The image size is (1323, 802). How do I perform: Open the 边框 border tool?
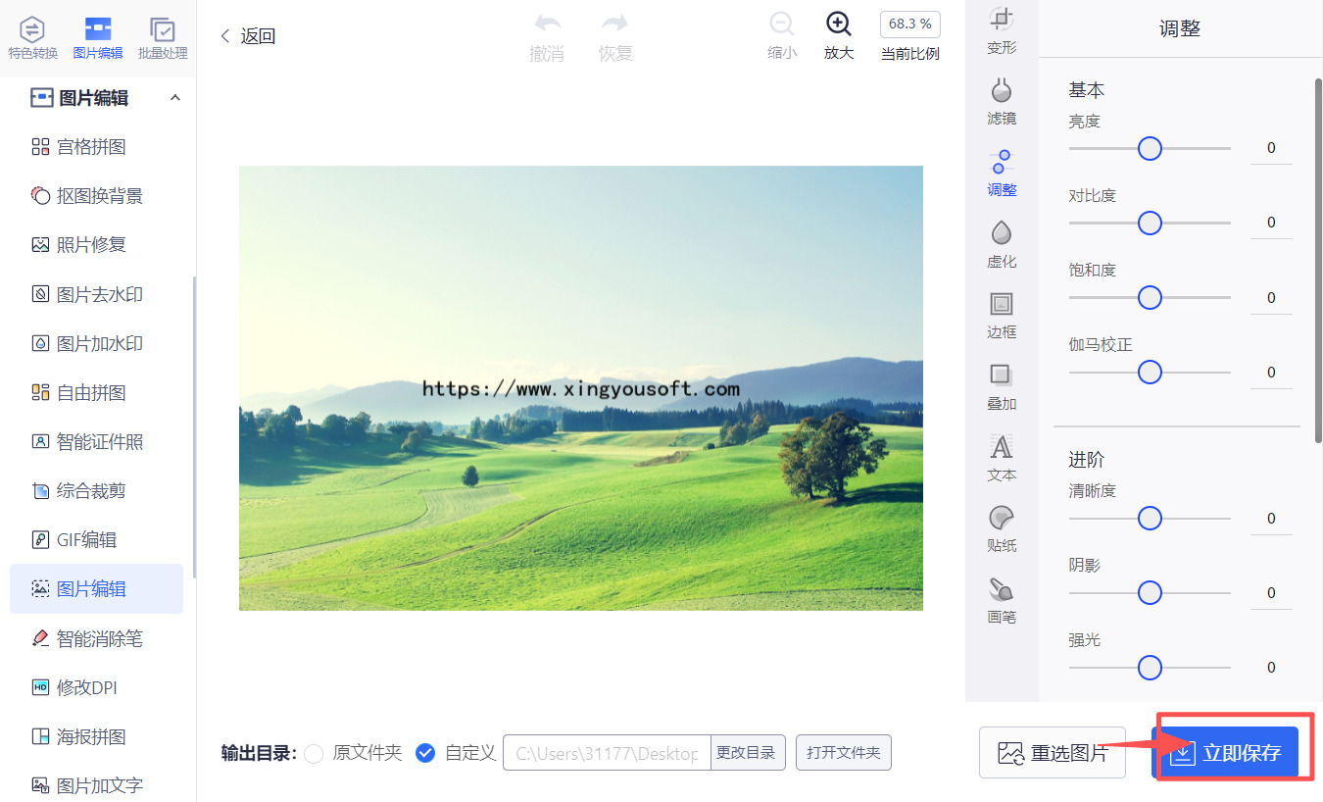pos(1002,315)
